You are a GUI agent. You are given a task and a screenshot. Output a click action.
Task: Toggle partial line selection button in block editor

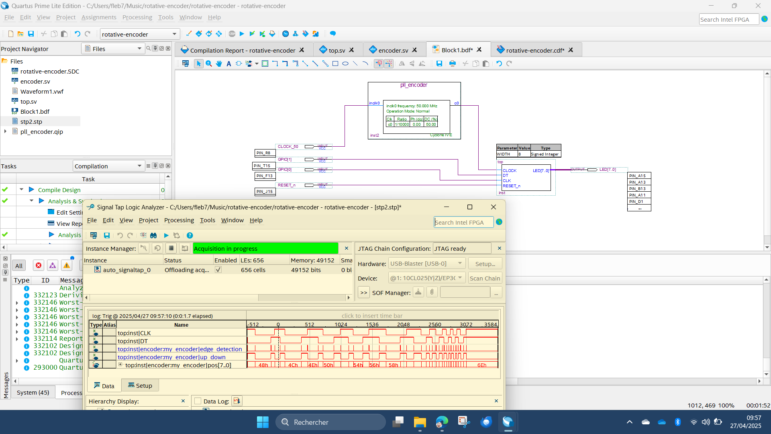coord(389,63)
